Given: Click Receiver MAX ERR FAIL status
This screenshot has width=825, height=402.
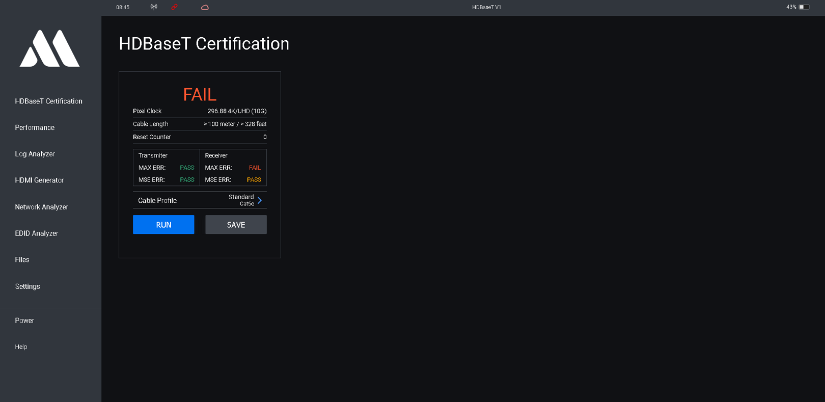Looking at the screenshot, I should (x=255, y=168).
